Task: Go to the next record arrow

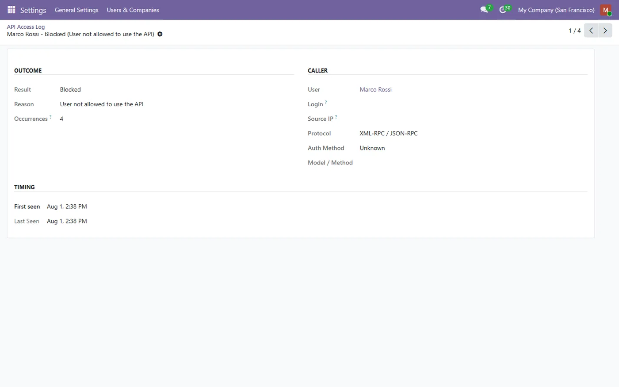Action: [605, 31]
